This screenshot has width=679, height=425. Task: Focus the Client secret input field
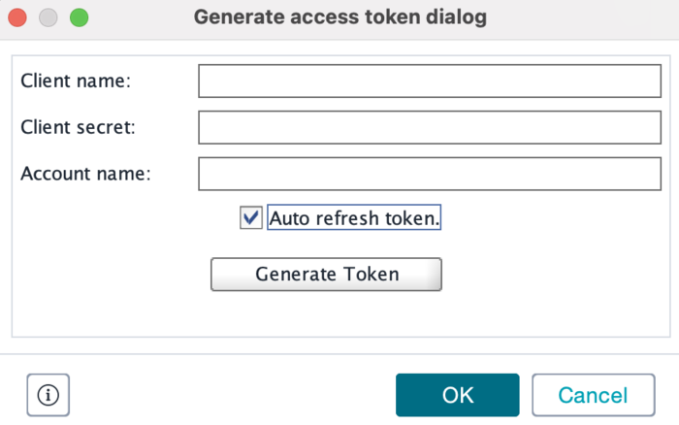point(429,127)
